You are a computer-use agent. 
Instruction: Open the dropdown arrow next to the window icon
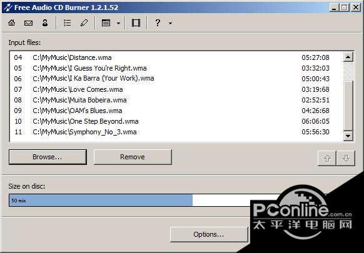point(118,23)
